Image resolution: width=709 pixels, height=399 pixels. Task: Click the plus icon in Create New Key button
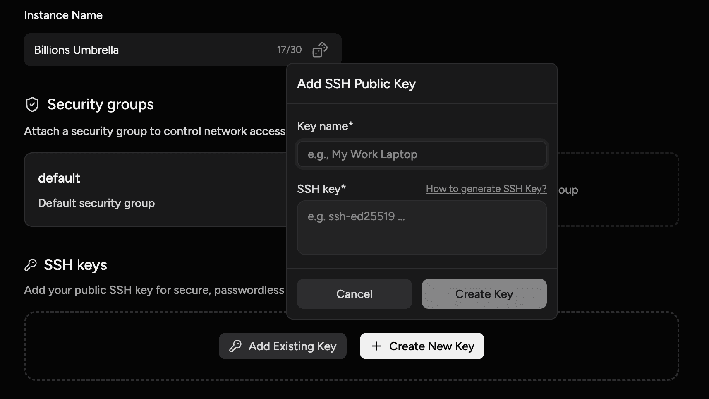[x=376, y=346]
